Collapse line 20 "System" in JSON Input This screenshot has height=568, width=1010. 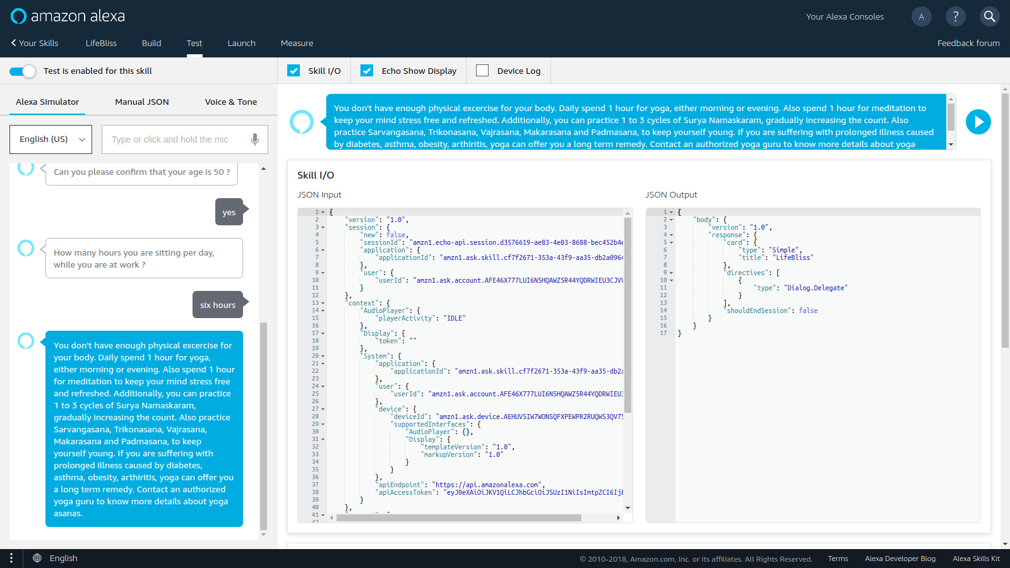(x=323, y=356)
